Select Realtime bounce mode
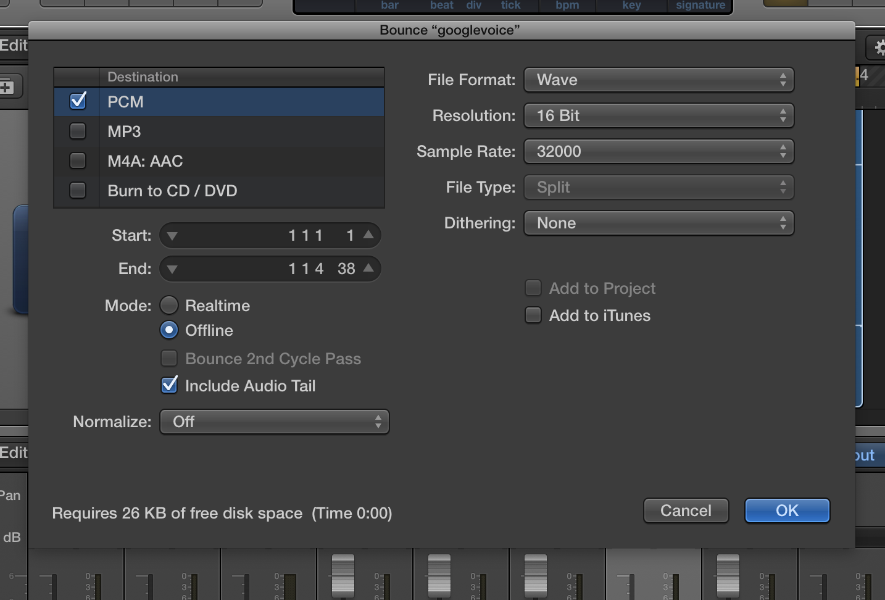The width and height of the screenshot is (885, 600). [169, 305]
